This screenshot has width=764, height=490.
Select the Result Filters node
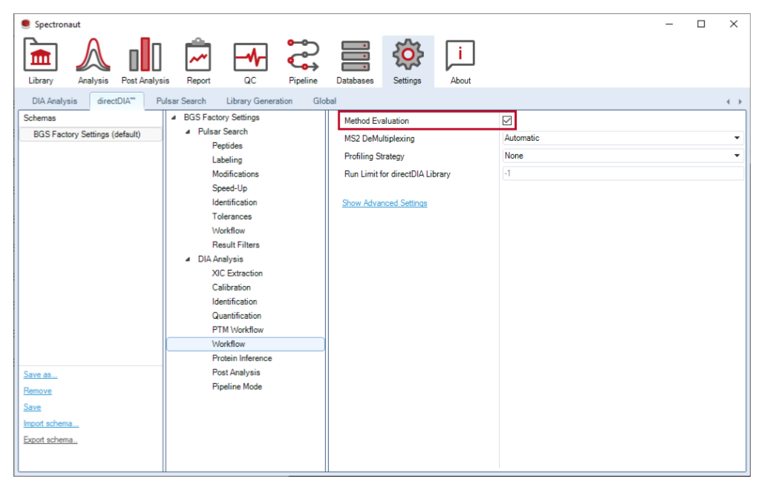tap(236, 245)
